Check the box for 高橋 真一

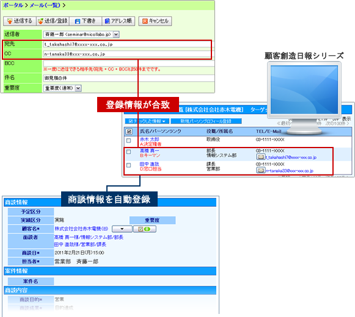click(x=128, y=152)
